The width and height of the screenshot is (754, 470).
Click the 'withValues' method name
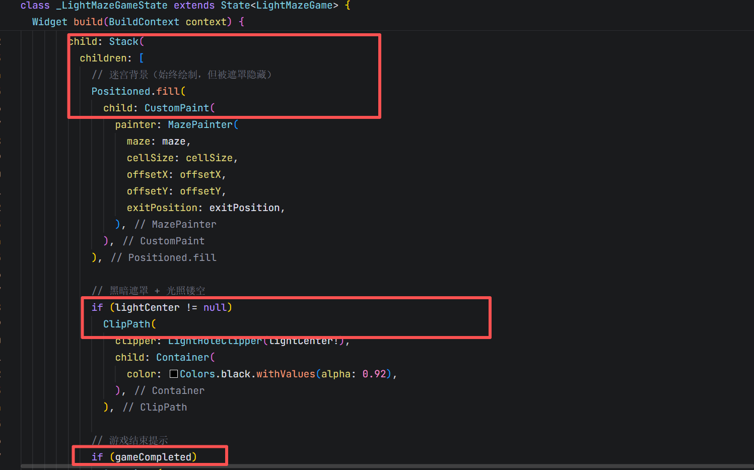tap(286, 374)
